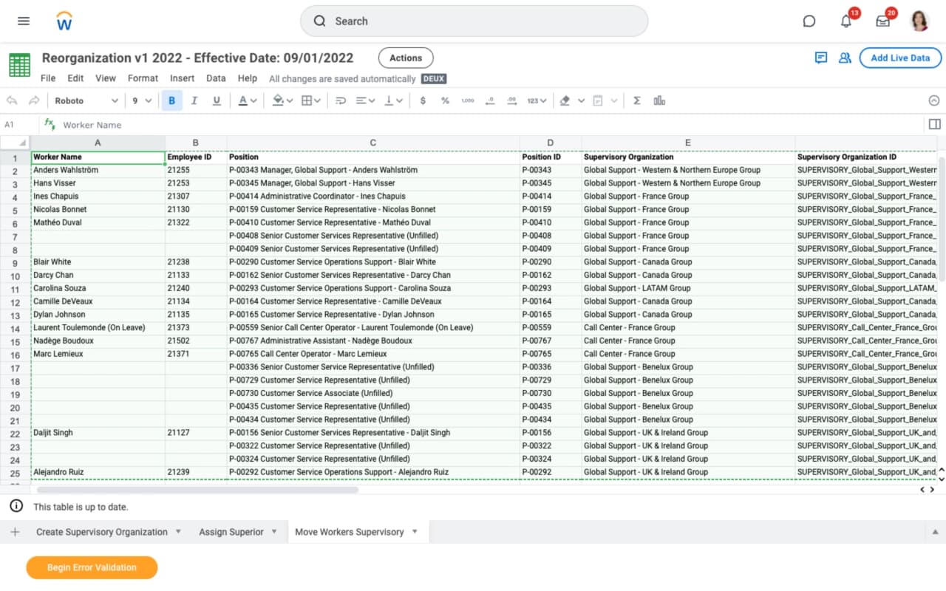Insert a chart from the toolbar
Image resolution: width=946 pixels, height=591 pixels.
tap(659, 100)
